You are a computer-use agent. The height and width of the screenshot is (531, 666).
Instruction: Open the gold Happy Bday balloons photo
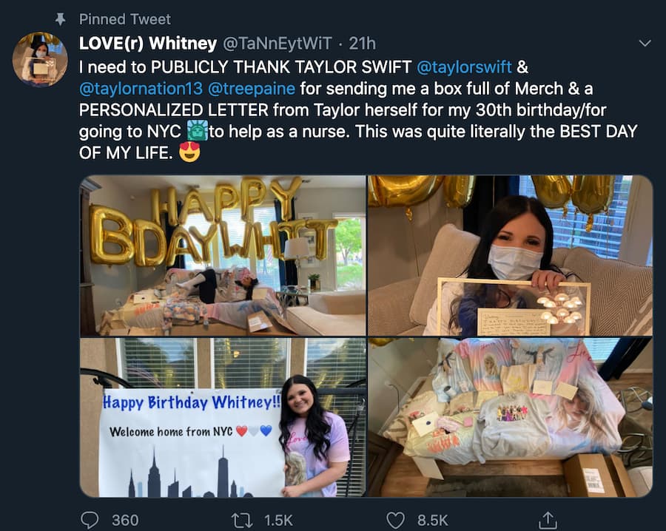tap(223, 256)
